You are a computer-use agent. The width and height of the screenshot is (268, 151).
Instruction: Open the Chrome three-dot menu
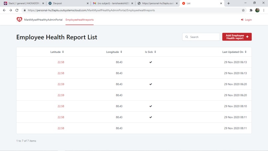coord(264,10)
